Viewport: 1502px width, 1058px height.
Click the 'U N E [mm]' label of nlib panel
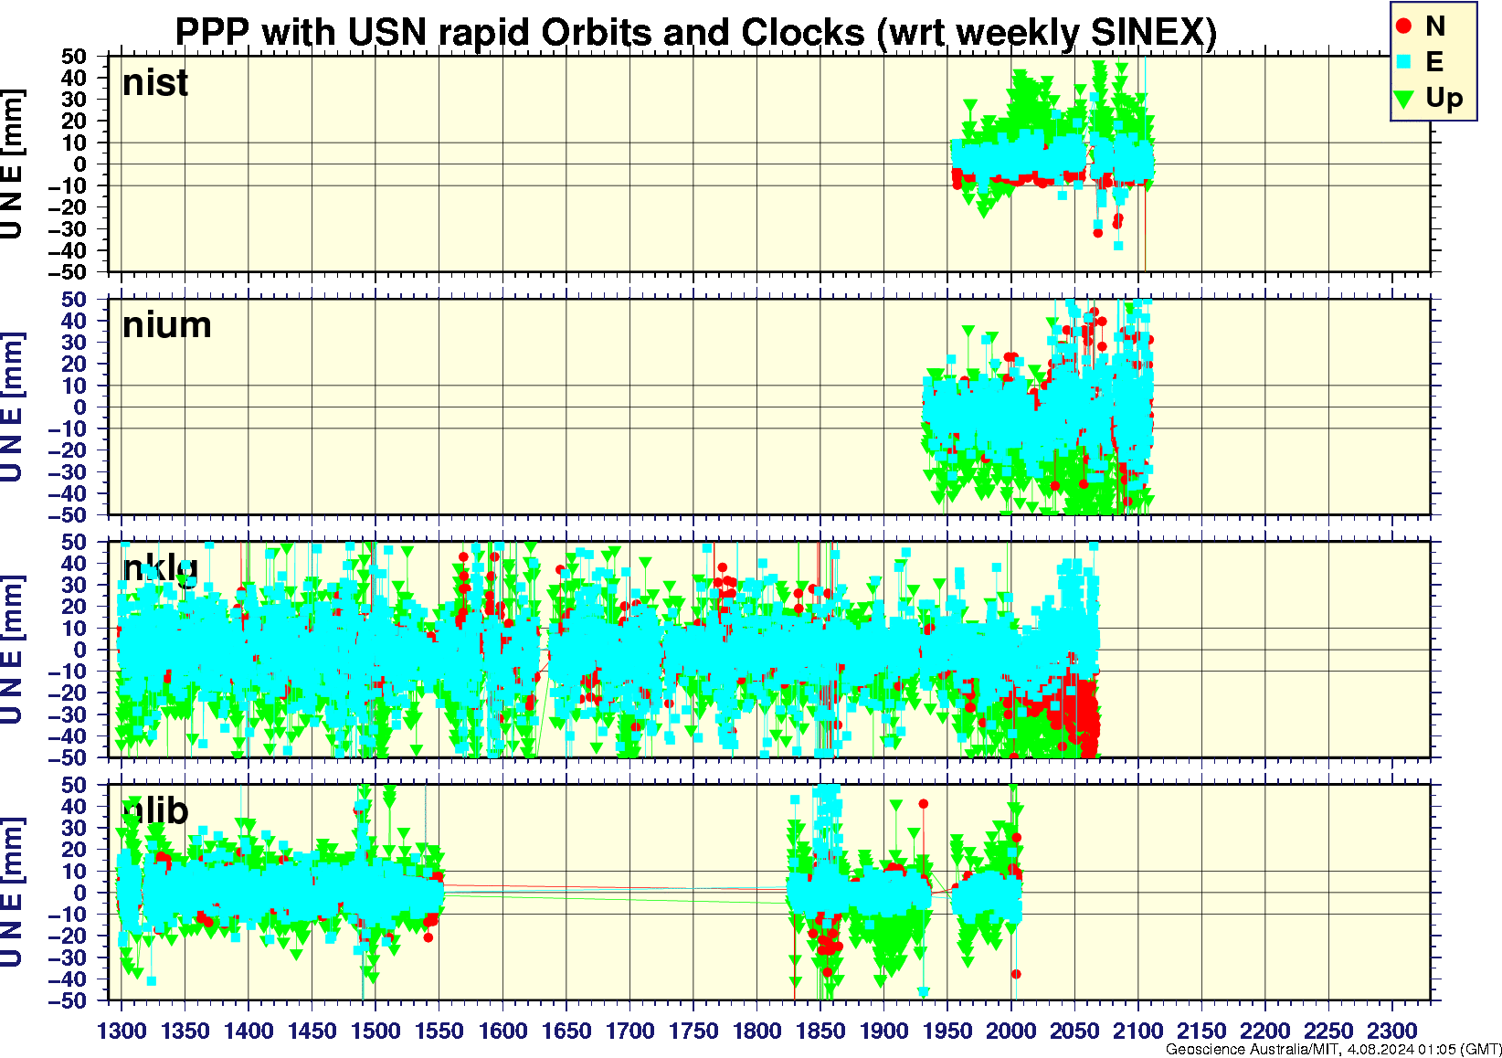tap(12, 893)
